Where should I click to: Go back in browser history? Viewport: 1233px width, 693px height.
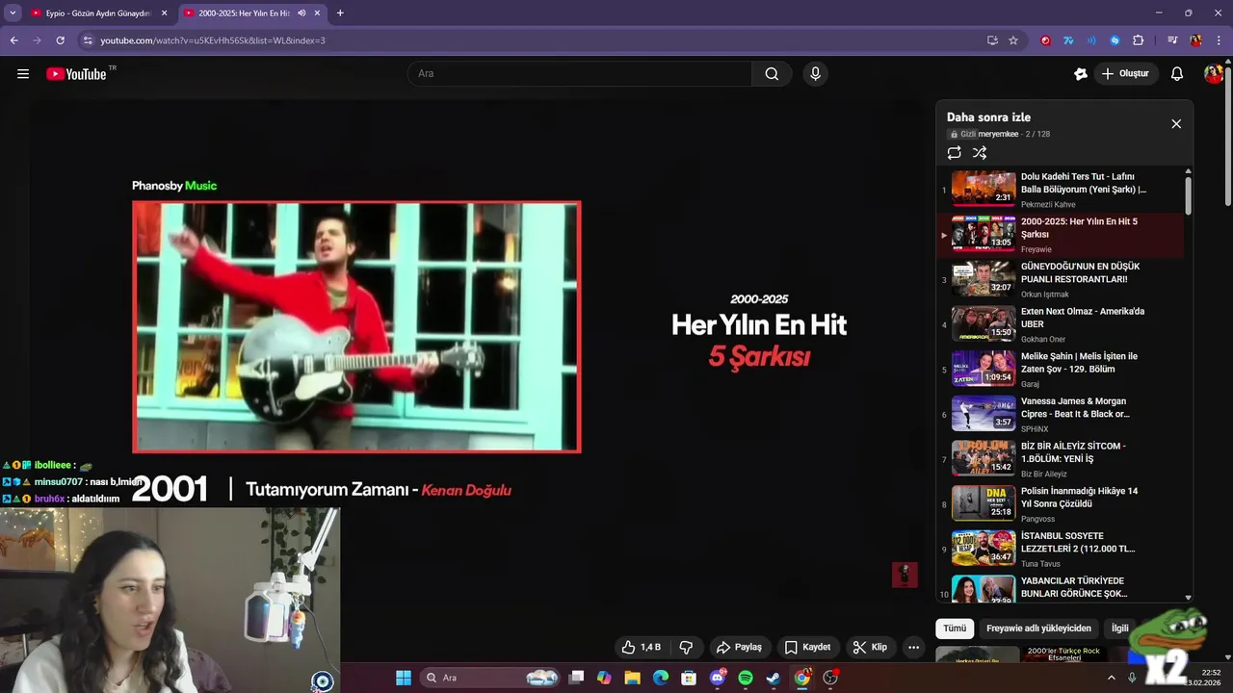pyautogui.click(x=13, y=40)
